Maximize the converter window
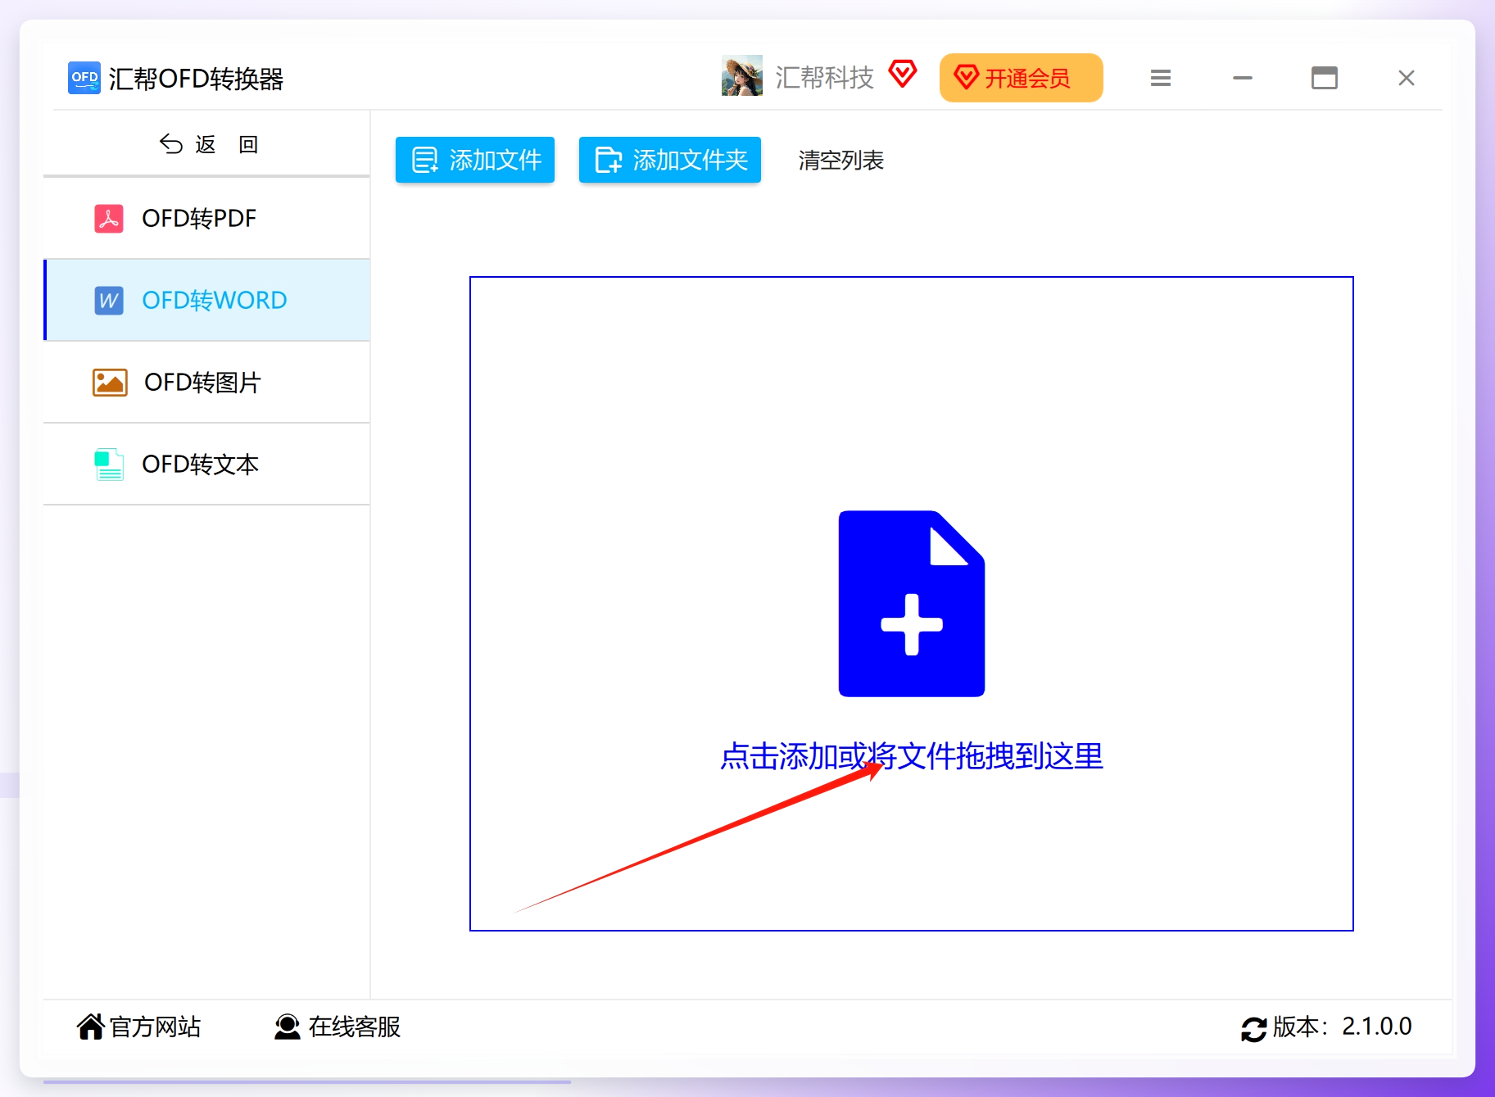The image size is (1495, 1097). [1324, 78]
